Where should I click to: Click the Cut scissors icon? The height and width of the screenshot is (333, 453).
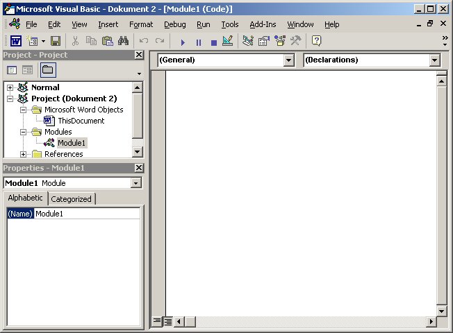[x=75, y=41]
